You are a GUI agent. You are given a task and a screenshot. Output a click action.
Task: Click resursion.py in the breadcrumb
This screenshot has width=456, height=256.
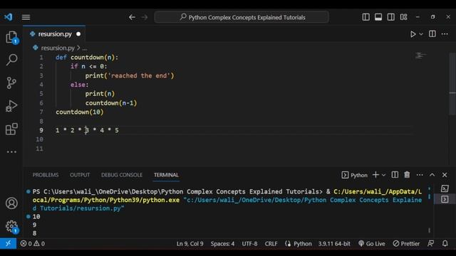[x=58, y=48]
